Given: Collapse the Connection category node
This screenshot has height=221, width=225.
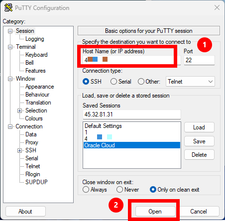Looking at the screenshot, I should coord(10,127).
